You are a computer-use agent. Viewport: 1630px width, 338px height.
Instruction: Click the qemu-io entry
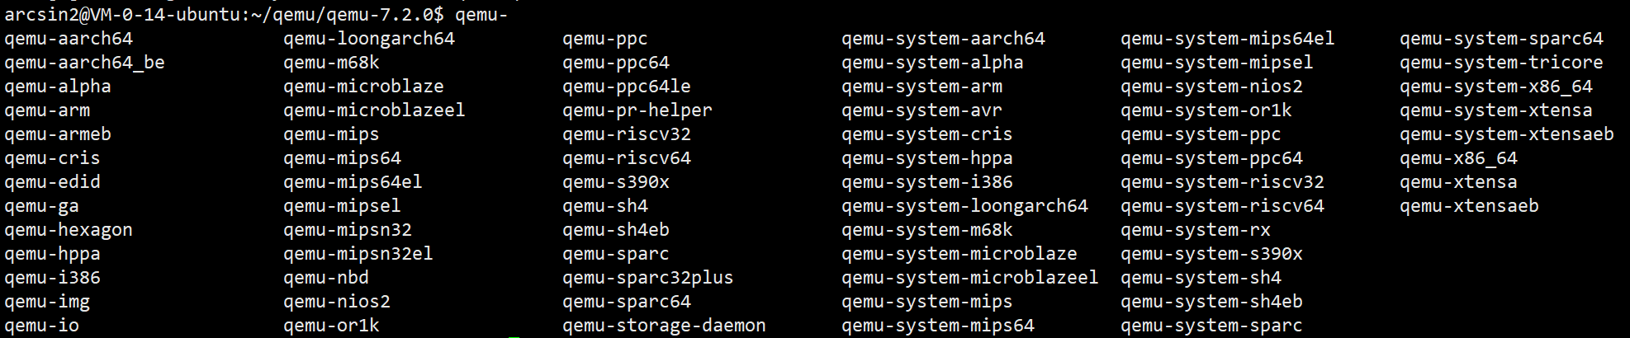[41, 326]
